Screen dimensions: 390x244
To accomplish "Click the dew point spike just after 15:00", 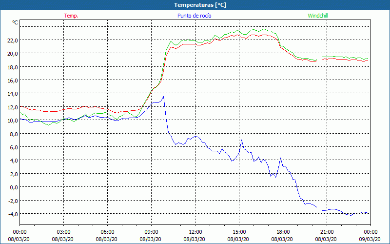I will [241, 140].
